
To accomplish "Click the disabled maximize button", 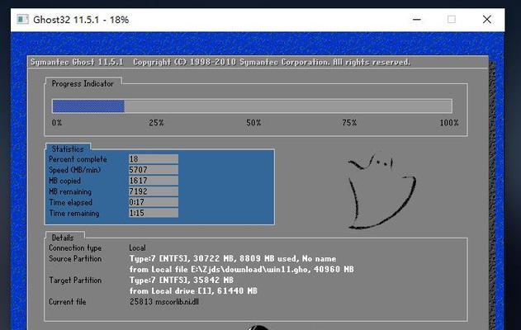I will click(x=452, y=20).
